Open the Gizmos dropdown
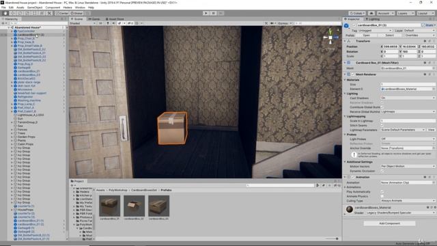The width and height of the screenshot is (437, 246). pos(284,23)
